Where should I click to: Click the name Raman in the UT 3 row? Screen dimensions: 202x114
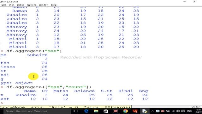(20, 11)
